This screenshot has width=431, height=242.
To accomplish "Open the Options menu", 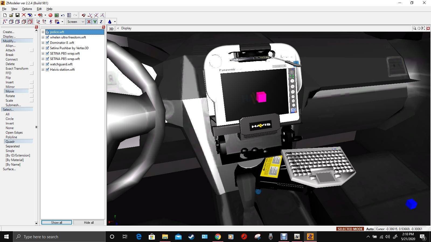I will [27, 9].
